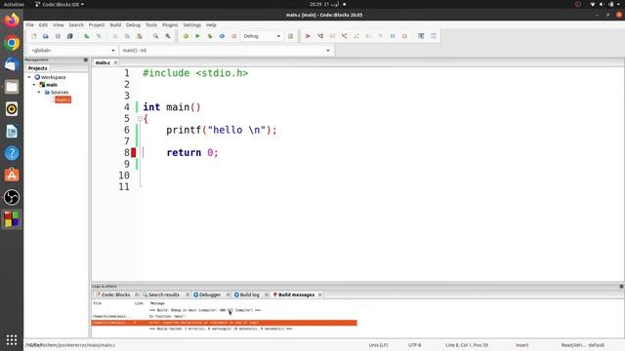Click the Build and run icon

pos(210,36)
